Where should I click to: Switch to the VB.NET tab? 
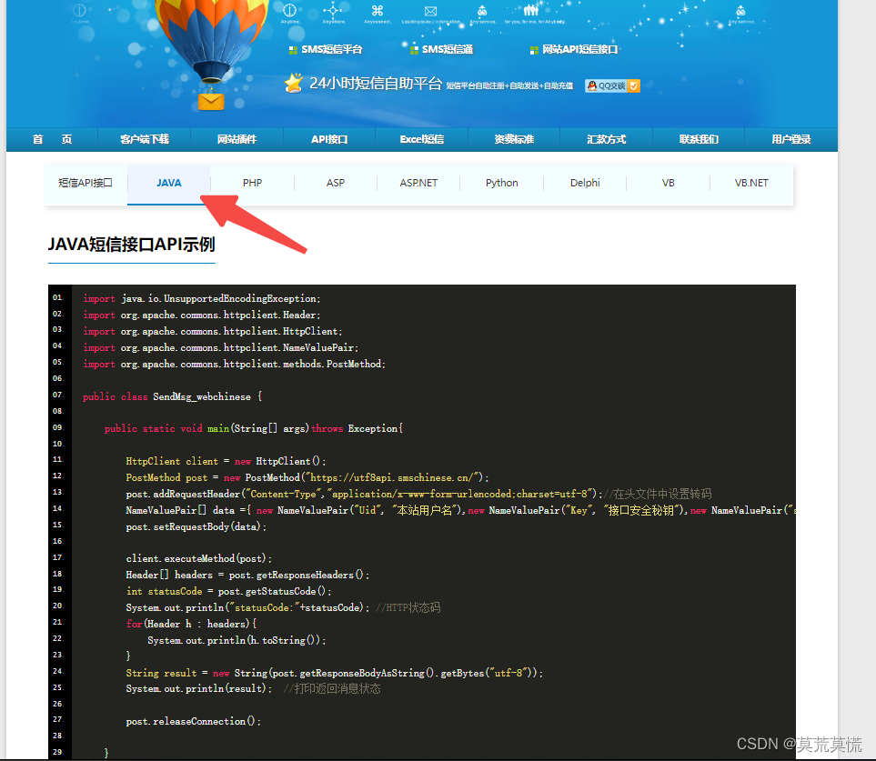[751, 183]
